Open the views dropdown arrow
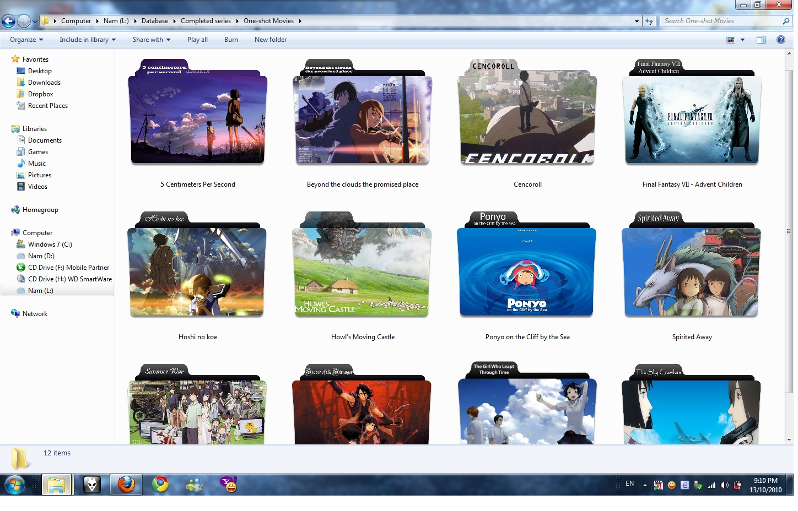This screenshot has height=511, width=798. pos(742,39)
